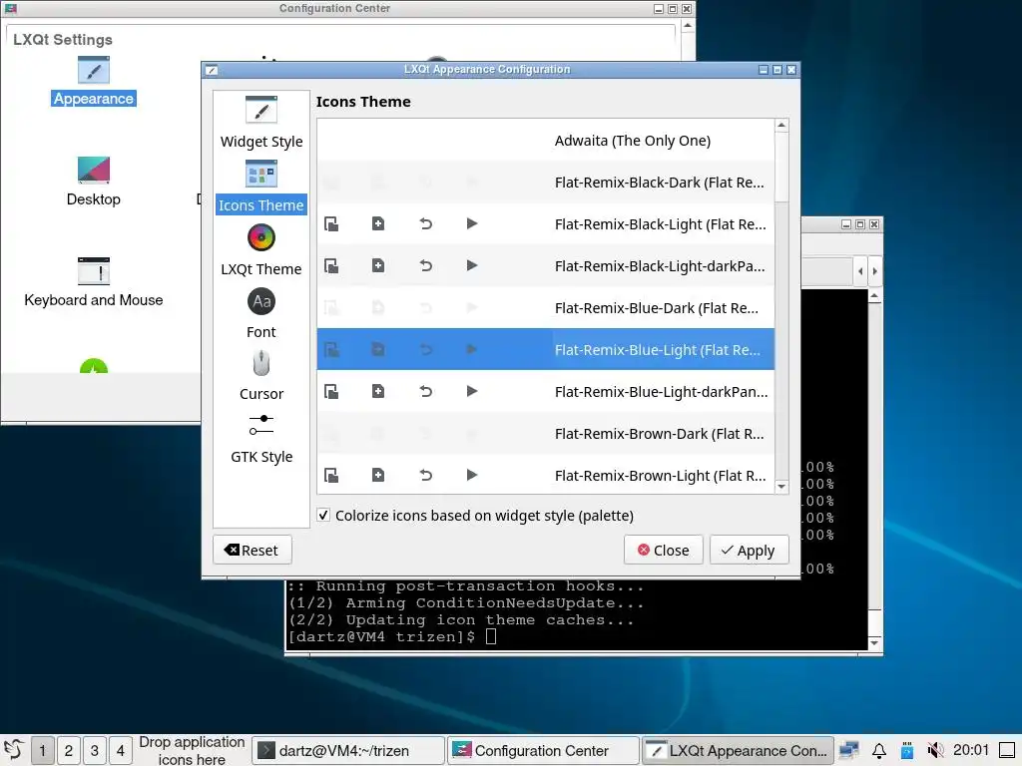The width and height of the screenshot is (1022, 766).
Task: Select Flat-Remix-Black-Dark theme row
Action: tap(546, 183)
